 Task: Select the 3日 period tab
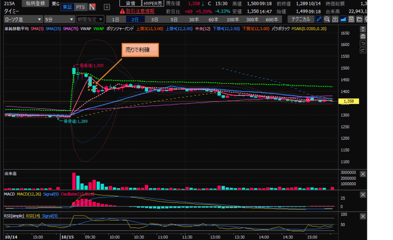[154, 19]
